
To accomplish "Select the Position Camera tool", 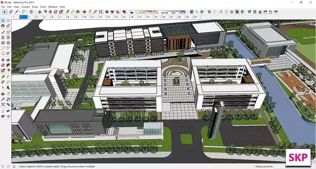I will coord(3,111).
